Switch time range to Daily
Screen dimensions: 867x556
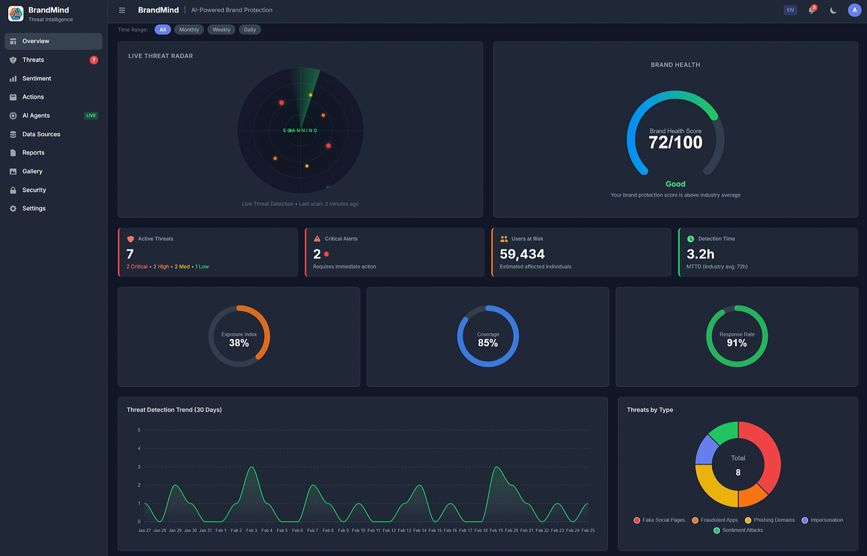coord(250,29)
